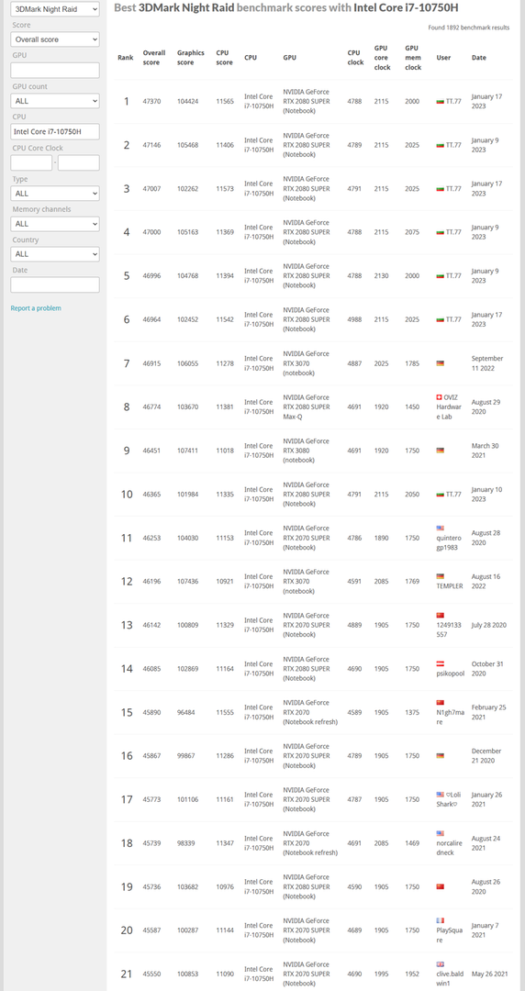The width and height of the screenshot is (525, 991).
Task: Expand the Country filter dropdown
Action: pos(55,254)
